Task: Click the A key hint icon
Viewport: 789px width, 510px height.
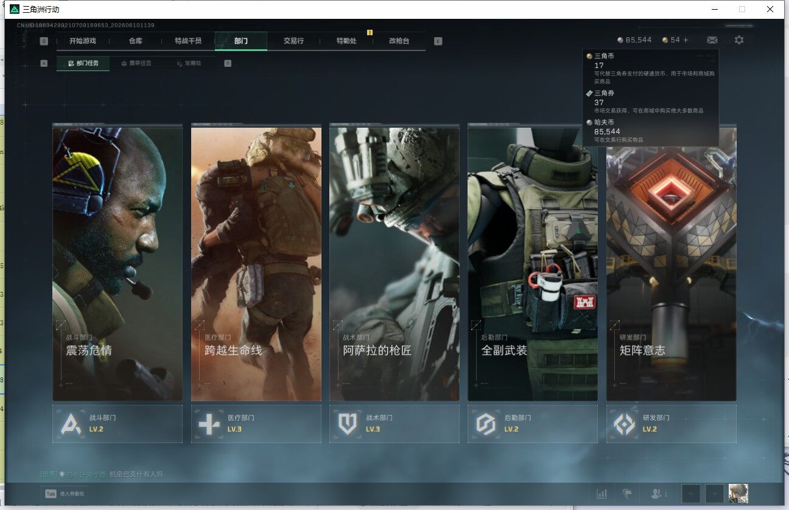Action: [44, 63]
